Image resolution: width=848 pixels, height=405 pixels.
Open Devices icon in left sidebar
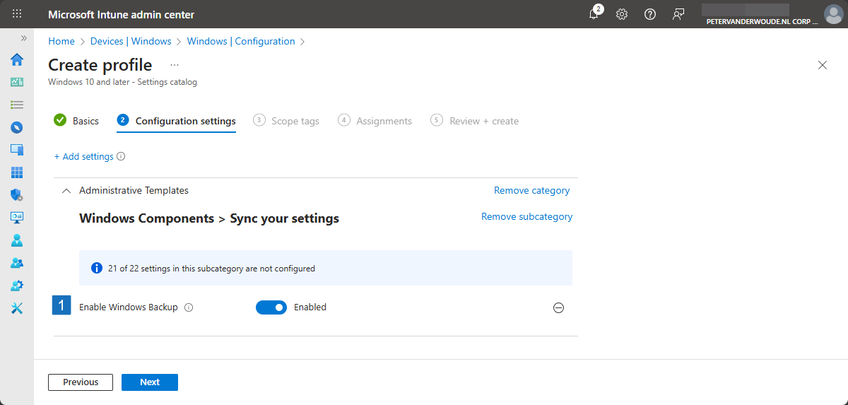[x=17, y=150]
